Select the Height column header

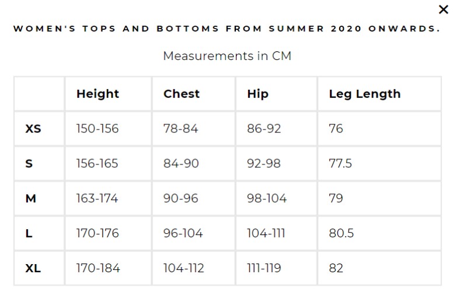tap(97, 94)
